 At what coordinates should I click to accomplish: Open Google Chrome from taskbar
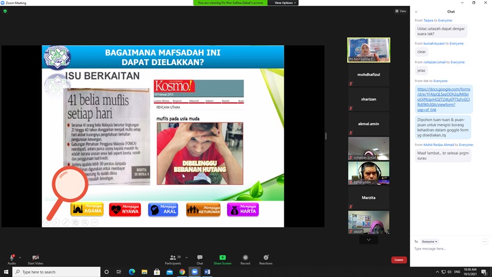(x=182, y=272)
